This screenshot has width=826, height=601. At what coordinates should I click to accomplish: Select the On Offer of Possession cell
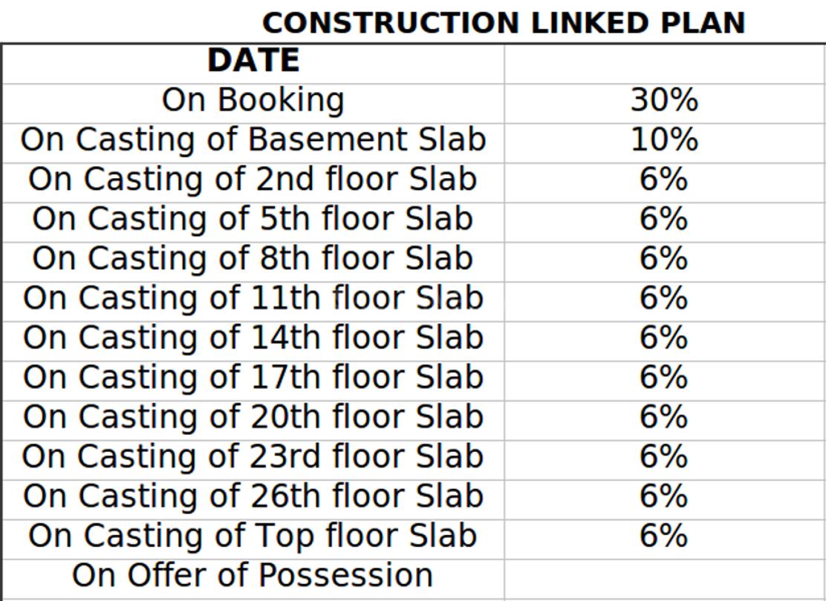pos(253,576)
